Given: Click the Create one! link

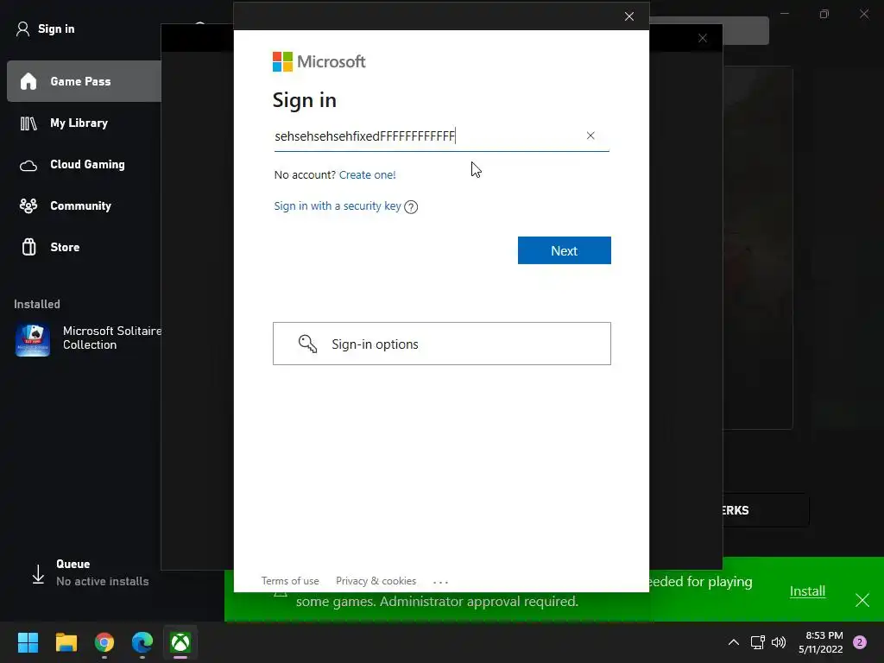Looking at the screenshot, I should pyautogui.click(x=367, y=174).
